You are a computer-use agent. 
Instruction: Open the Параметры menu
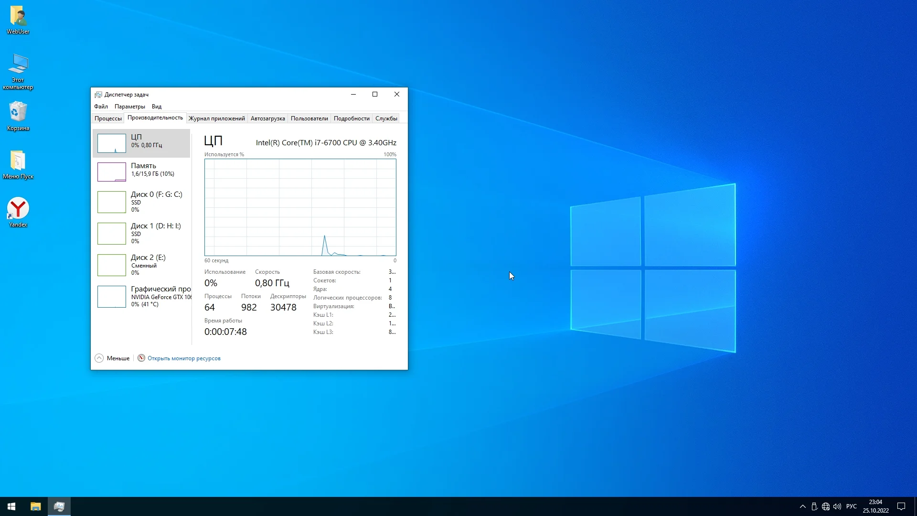(x=129, y=107)
